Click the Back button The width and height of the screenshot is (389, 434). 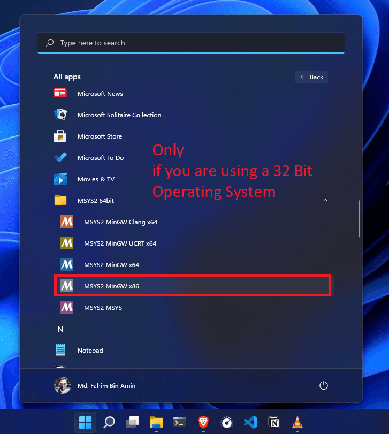311,77
